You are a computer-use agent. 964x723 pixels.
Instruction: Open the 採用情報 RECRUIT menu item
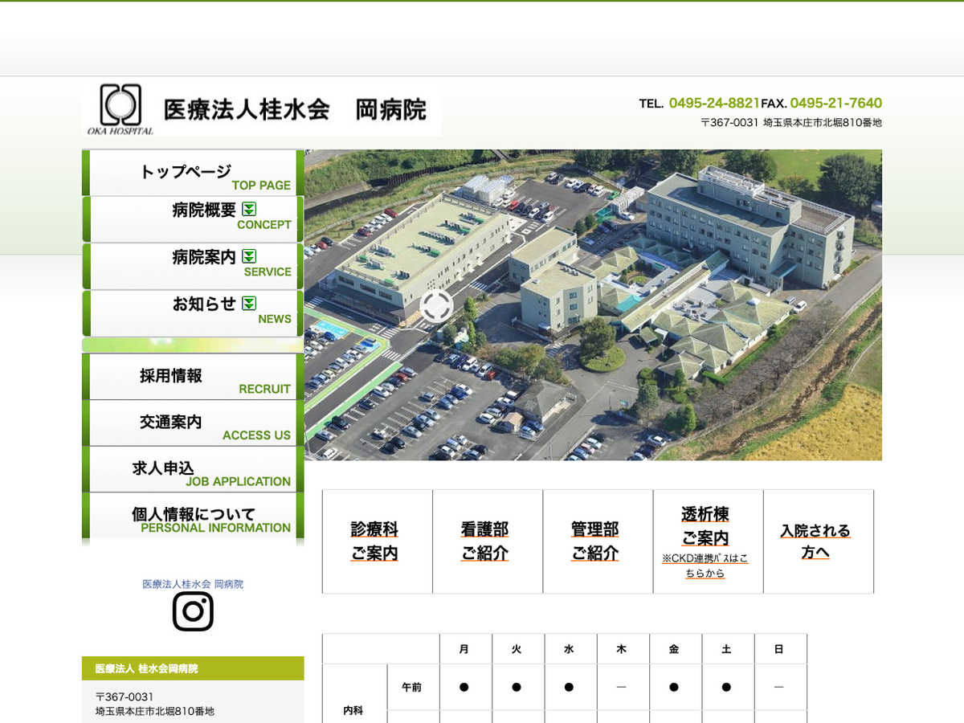[x=193, y=377]
